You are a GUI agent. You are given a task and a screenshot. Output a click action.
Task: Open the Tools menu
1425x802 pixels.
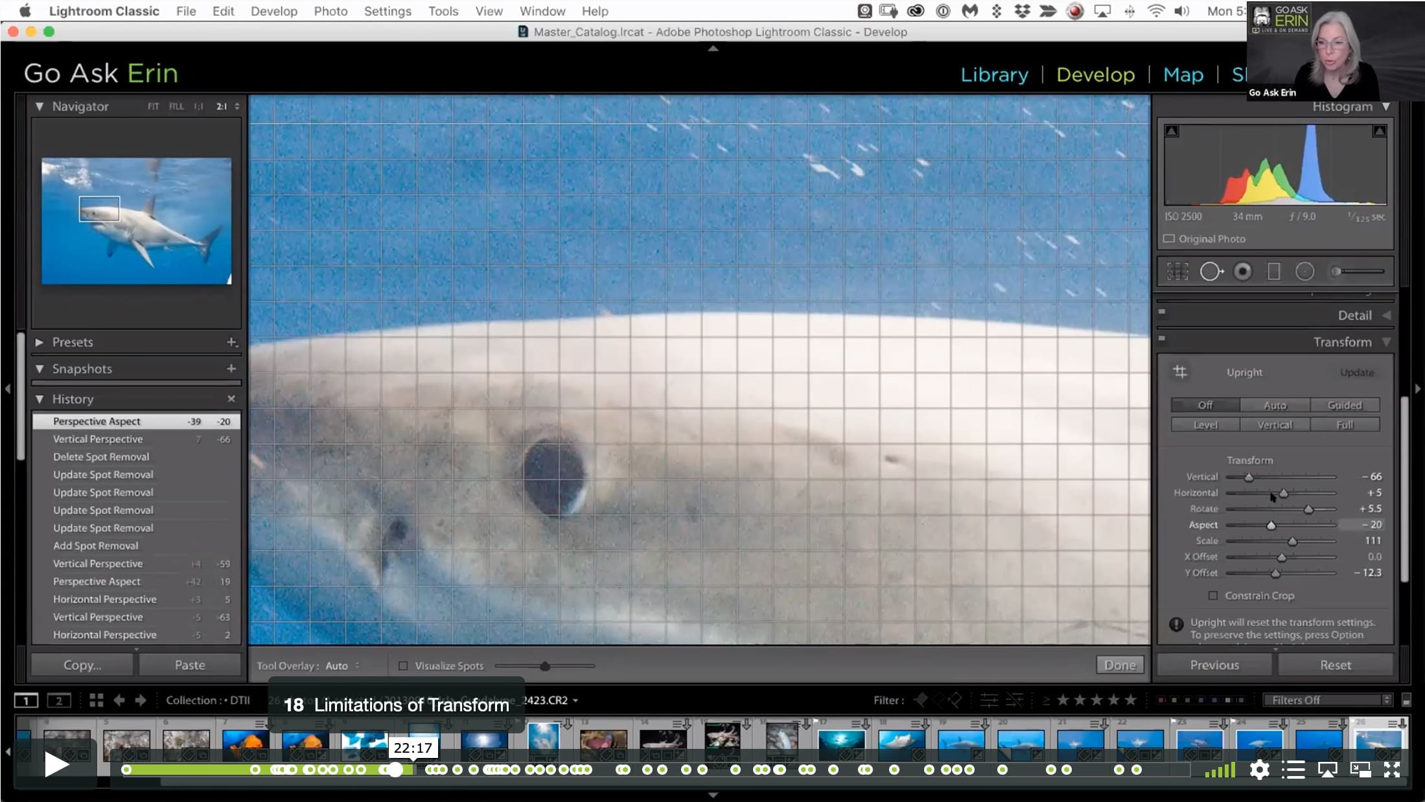pos(443,11)
